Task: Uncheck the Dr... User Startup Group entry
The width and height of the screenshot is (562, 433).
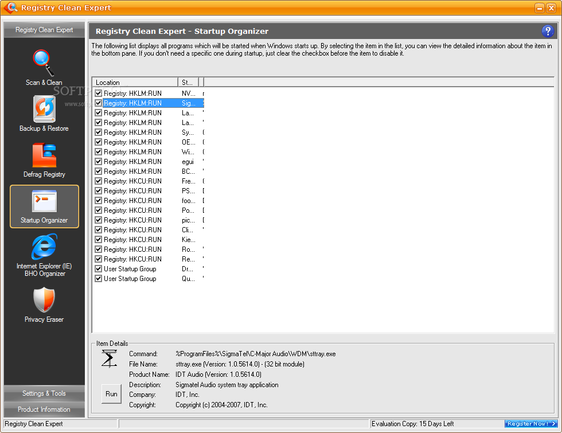Action: pyautogui.click(x=99, y=269)
